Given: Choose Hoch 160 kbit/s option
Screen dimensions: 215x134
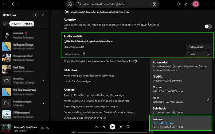Looking at the screenshot, I should click(181, 100).
